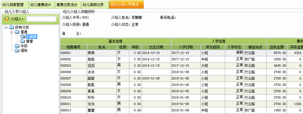Click the icon next to 李娜娜
This screenshot has width=303, height=114.
point(23,37)
